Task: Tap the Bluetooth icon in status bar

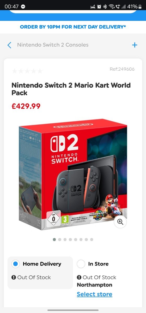Action: point(105,6)
